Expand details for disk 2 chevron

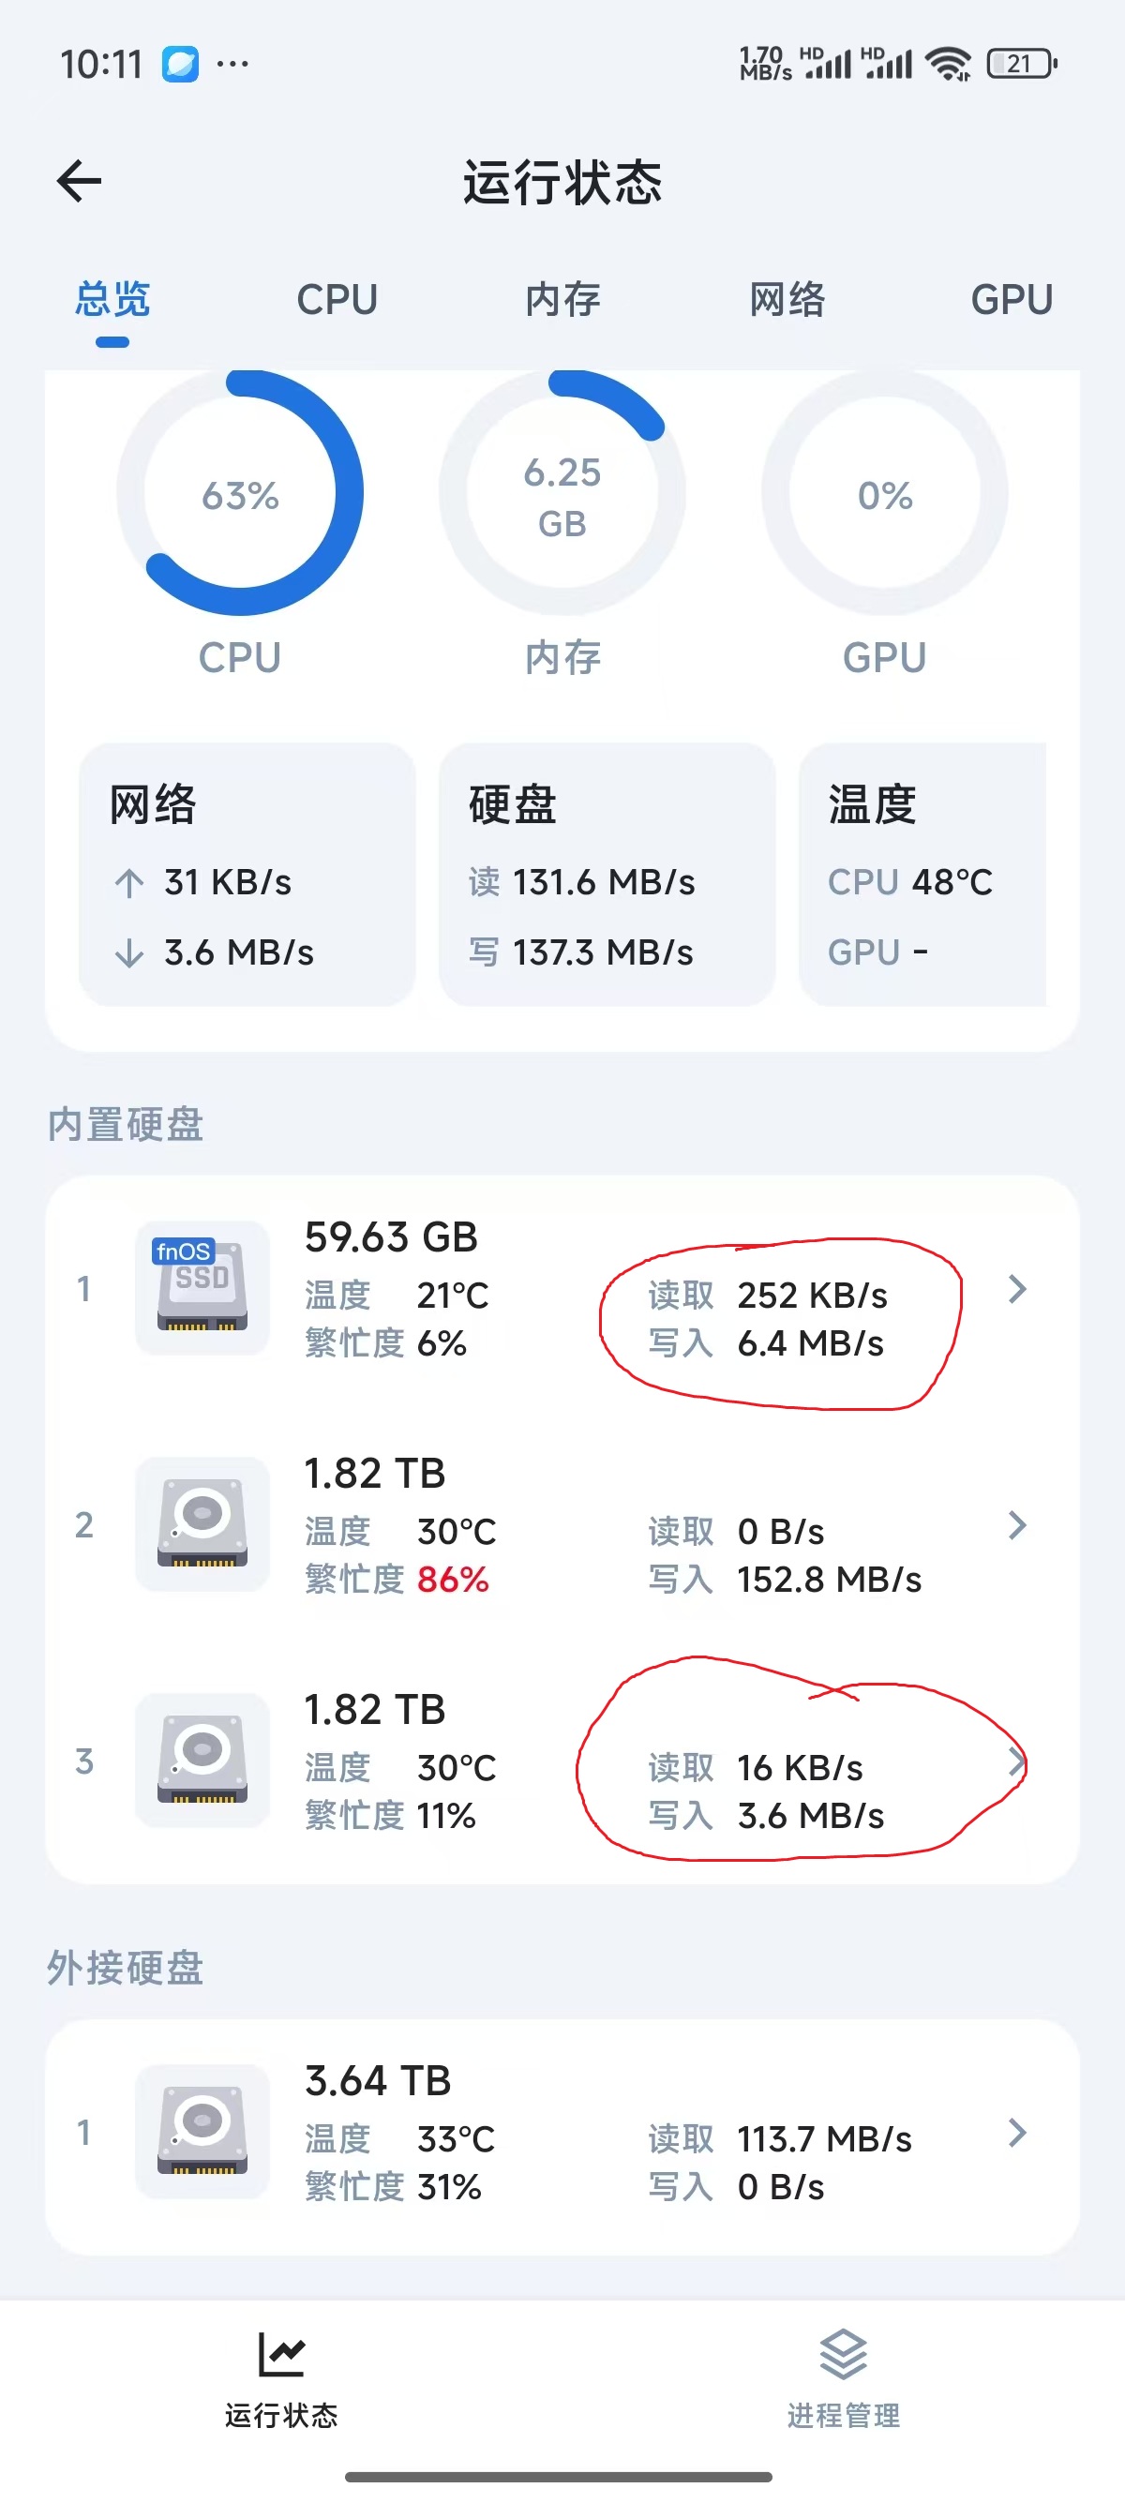[1017, 1524]
